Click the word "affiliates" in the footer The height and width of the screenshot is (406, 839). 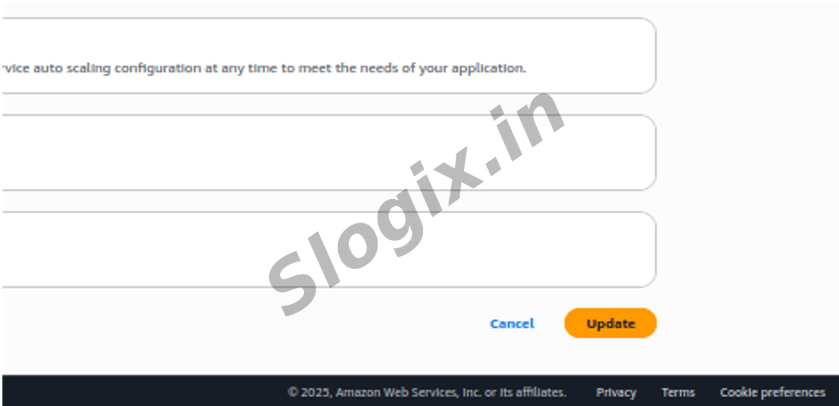point(540,392)
